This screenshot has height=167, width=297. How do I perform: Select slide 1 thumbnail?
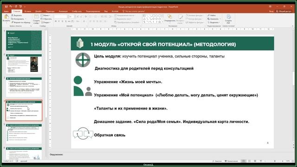click(24, 40)
